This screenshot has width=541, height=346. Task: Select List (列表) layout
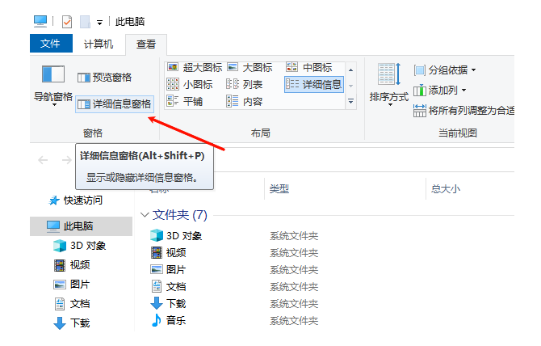pos(245,84)
